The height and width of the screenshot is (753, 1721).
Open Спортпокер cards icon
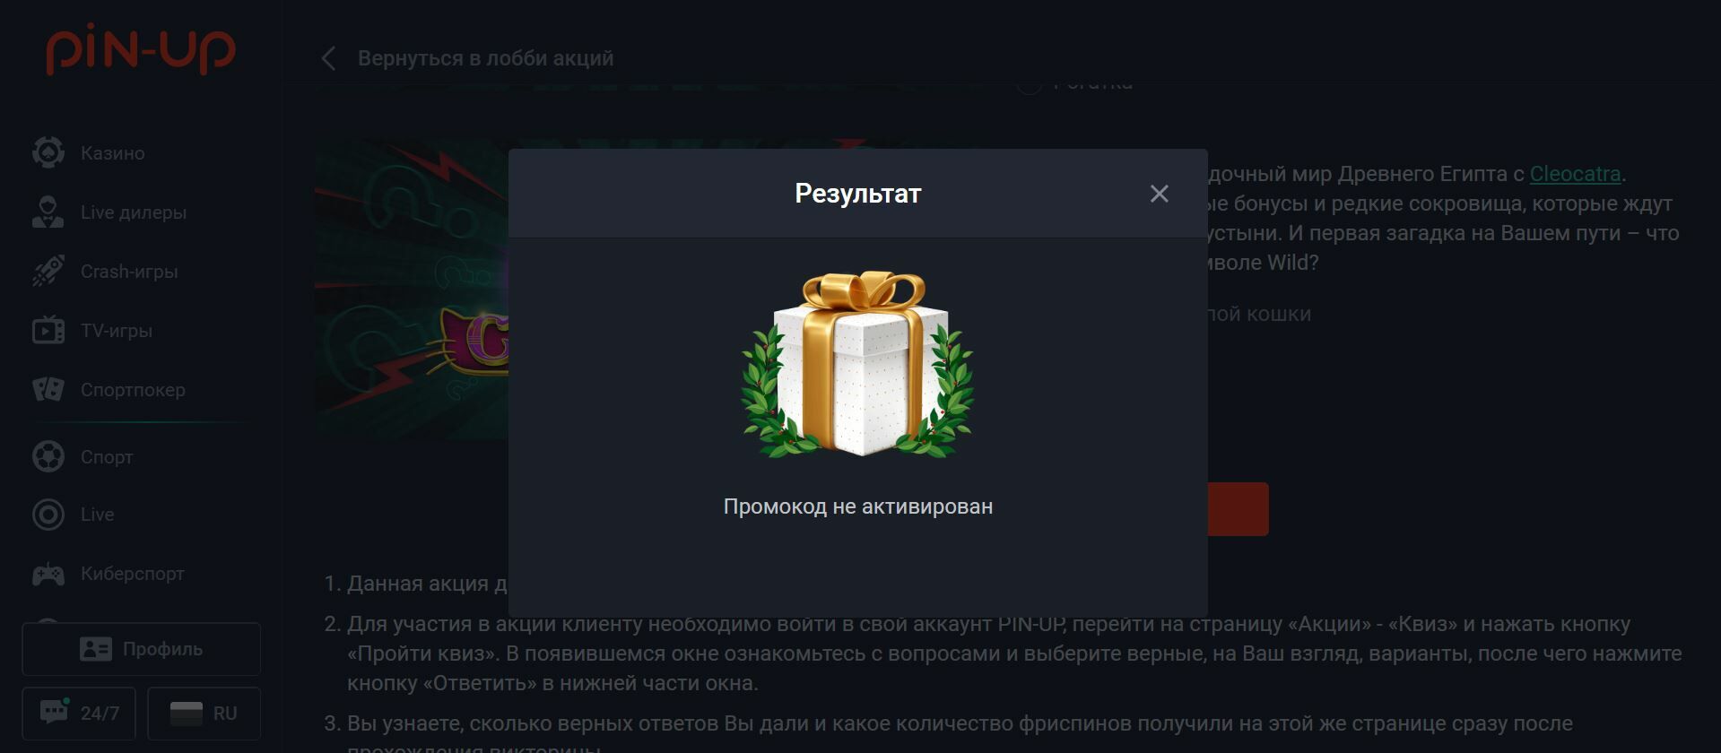pyautogui.click(x=48, y=389)
